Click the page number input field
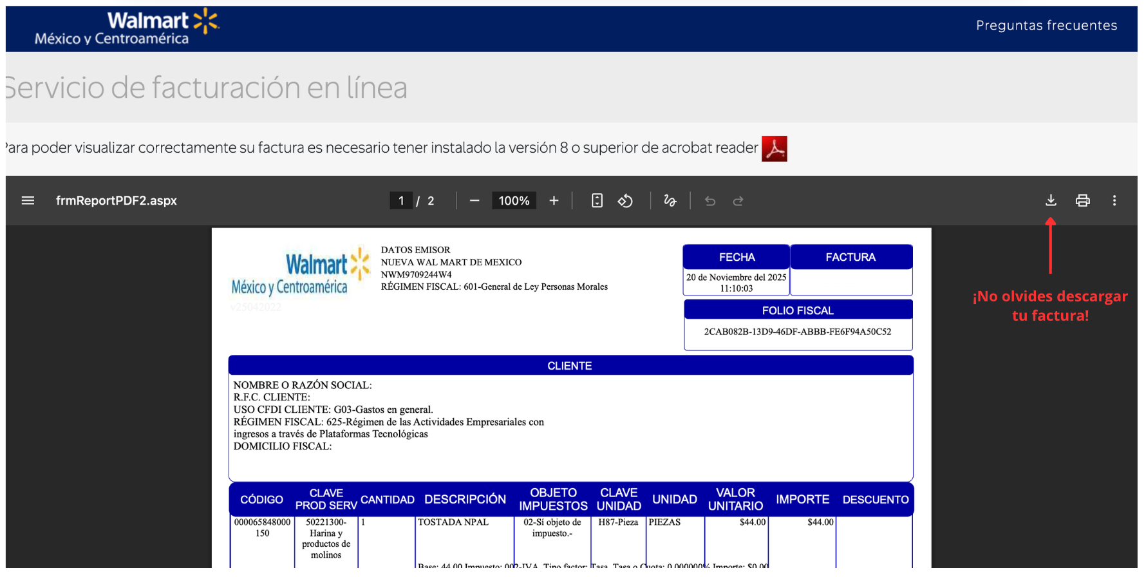The image size is (1146, 577). pos(401,201)
